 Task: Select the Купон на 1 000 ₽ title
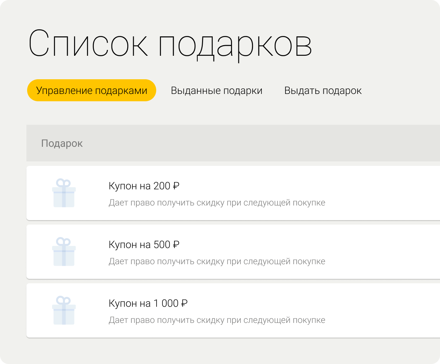[148, 303]
